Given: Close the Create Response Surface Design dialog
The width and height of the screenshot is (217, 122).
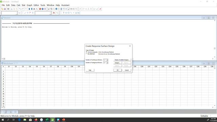Looking at the screenshot, I should [130, 46].
